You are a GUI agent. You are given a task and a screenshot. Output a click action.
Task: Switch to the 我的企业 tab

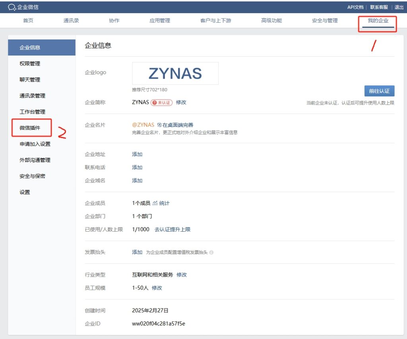tap(378, 21)
